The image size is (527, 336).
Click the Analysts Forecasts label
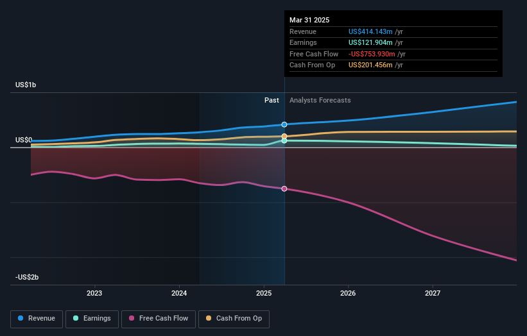coord(320,101)
